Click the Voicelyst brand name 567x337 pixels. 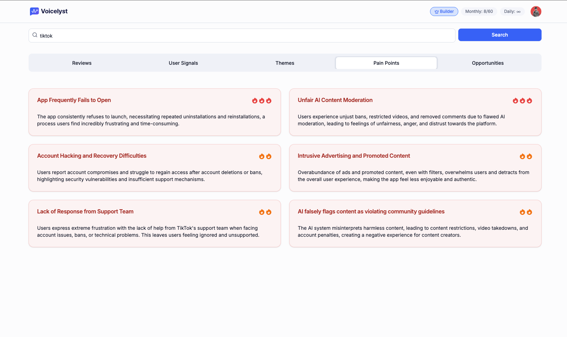point(54,11)
